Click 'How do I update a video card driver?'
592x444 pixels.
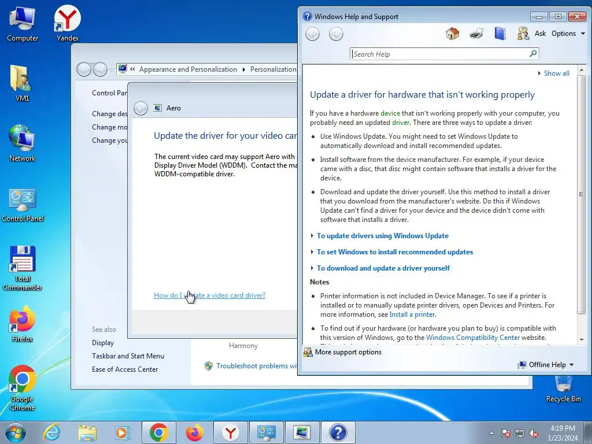click(x=209, y=295)
